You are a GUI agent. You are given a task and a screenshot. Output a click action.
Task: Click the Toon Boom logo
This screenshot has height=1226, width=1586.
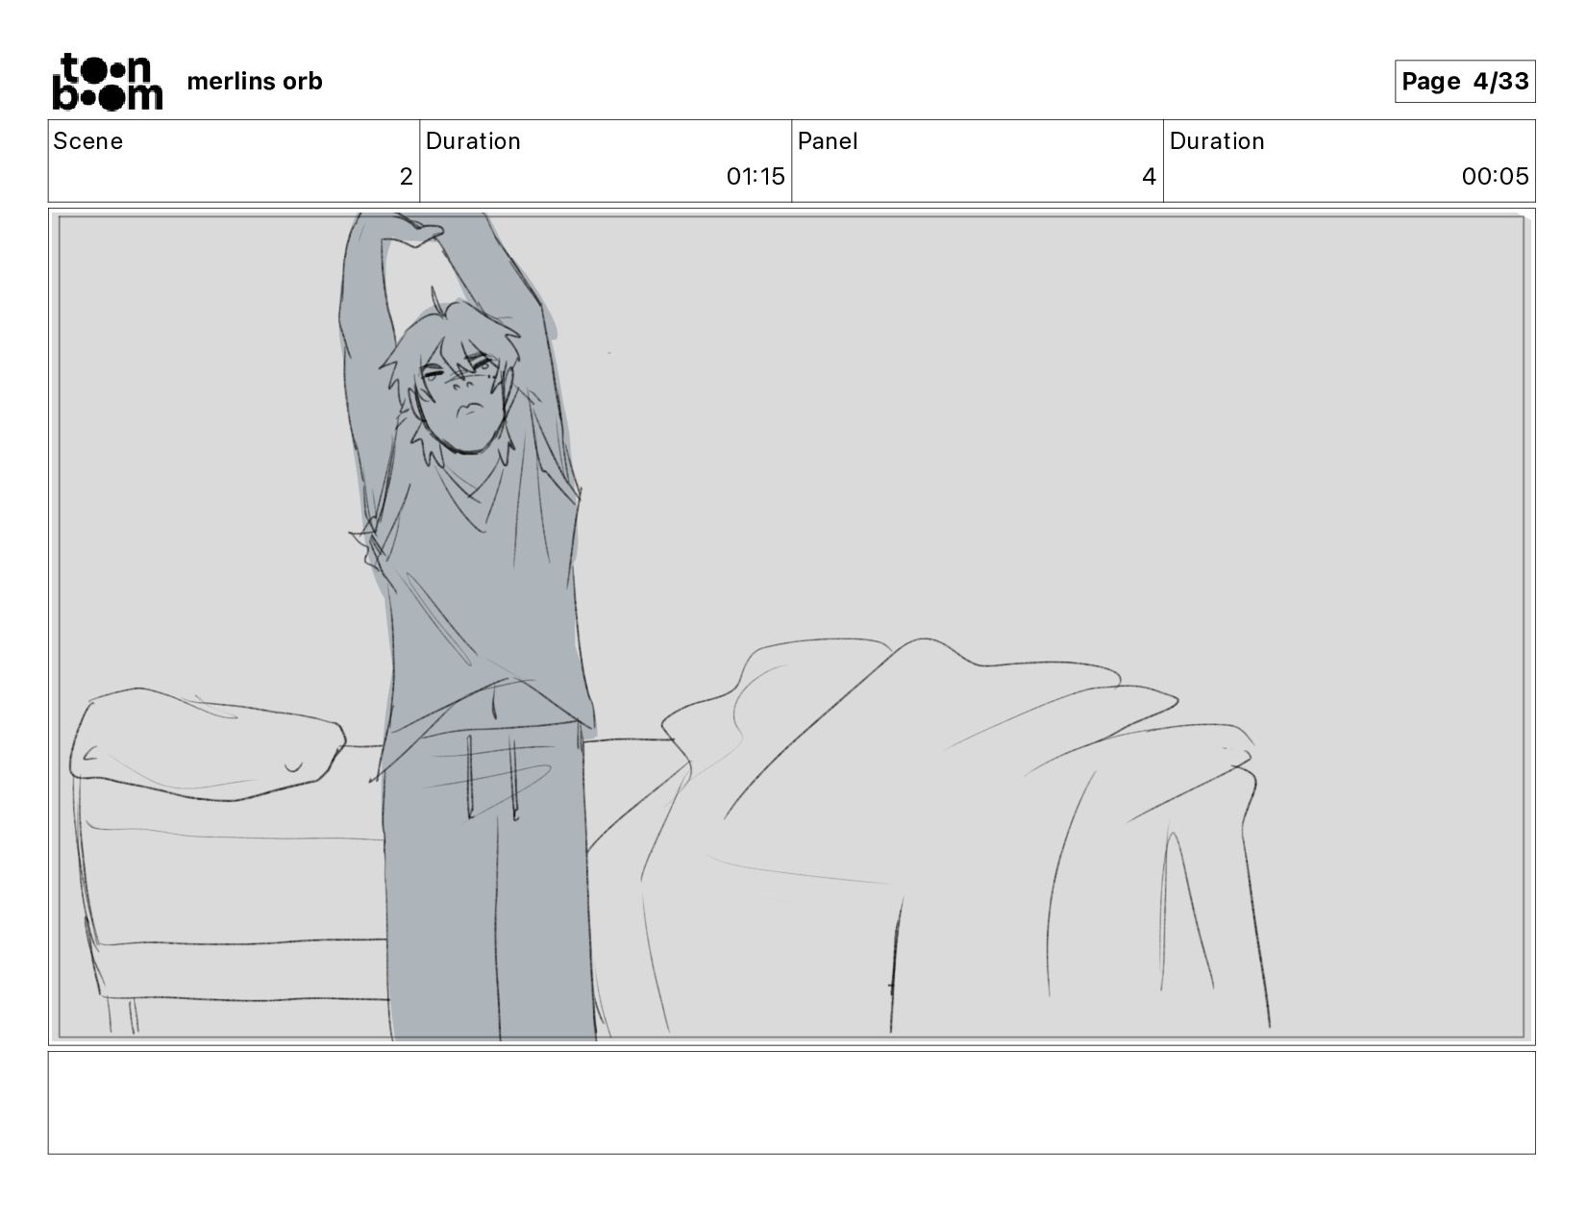coord(107,82)
